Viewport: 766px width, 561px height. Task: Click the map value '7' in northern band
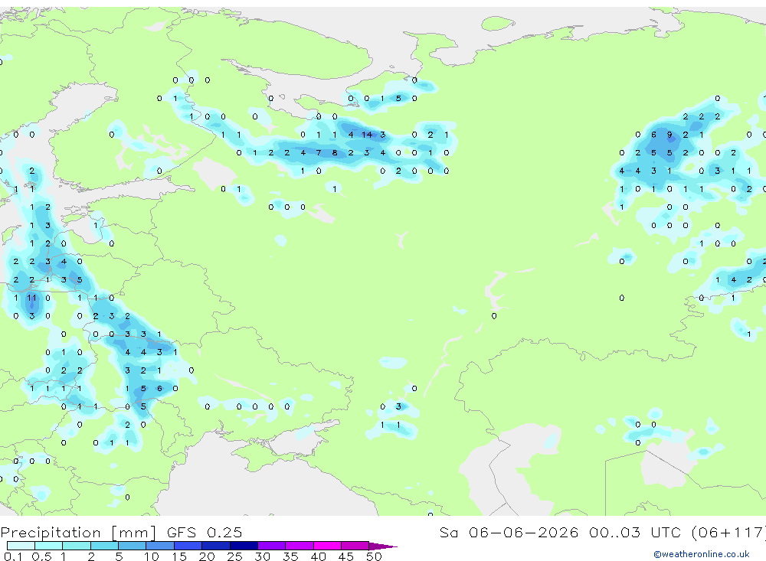319,153
